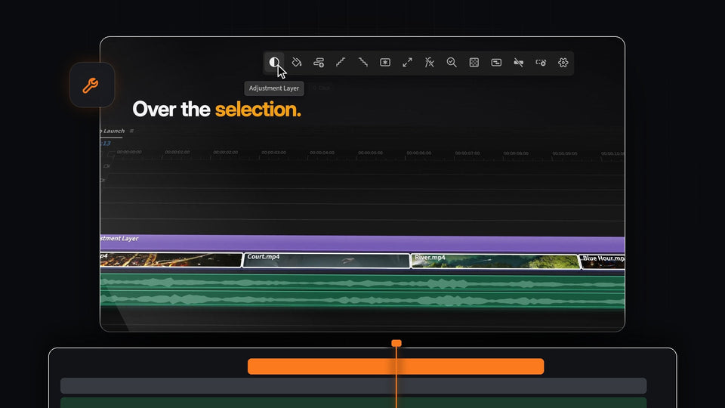Select the purple Adjustment Layer clip
The image size is (725, 408).
[x=362, y=243]
